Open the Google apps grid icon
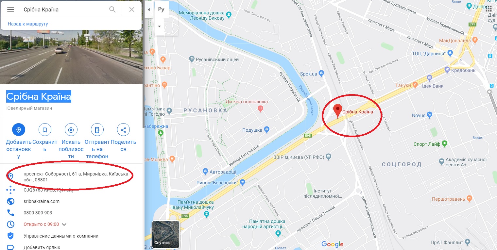The image size is (497, 250). 489,8
